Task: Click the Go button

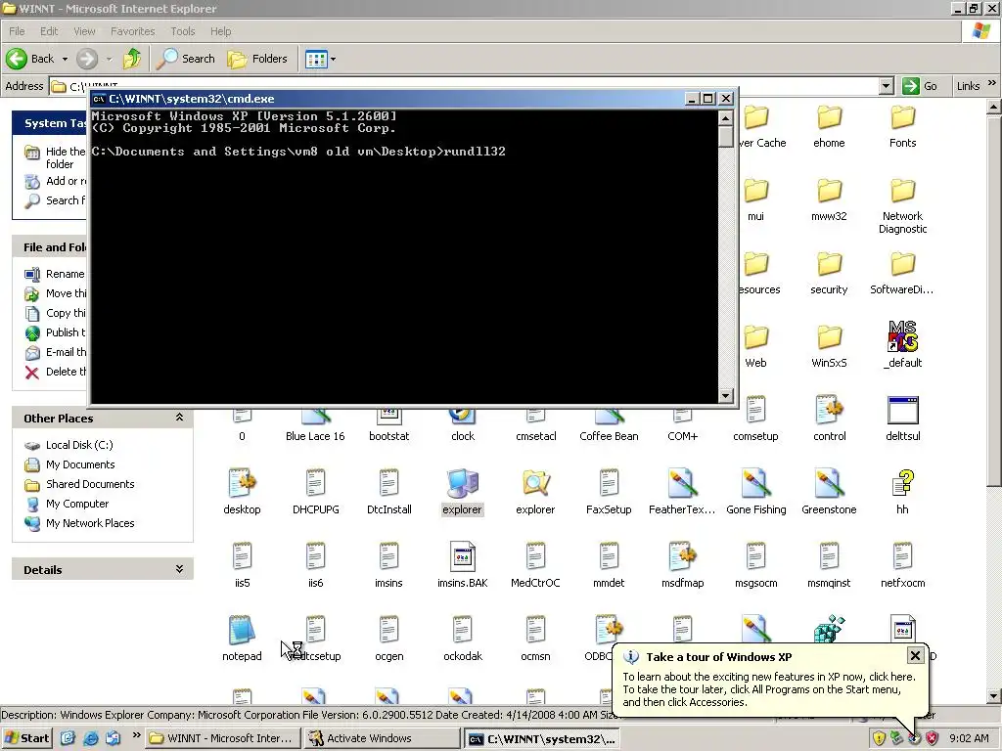Action: (x=920, y=86)
